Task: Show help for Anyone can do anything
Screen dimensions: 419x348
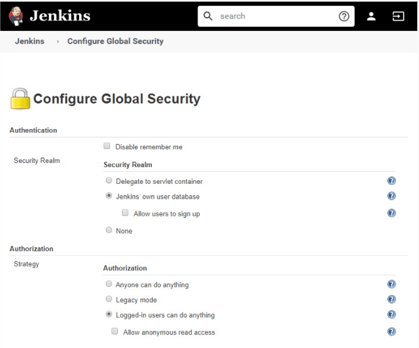Action: click(x=392, y=284)
